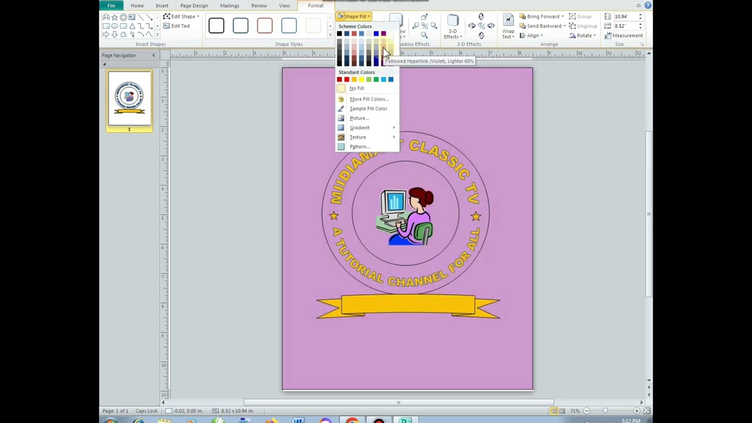Apply the light blue outline shape style

coord(288,25)
